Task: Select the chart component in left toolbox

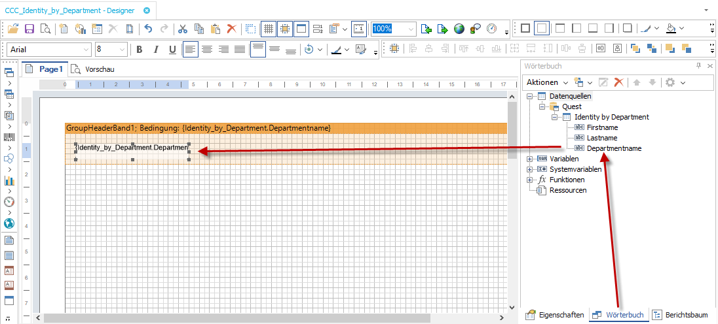Action: [9, 180]
